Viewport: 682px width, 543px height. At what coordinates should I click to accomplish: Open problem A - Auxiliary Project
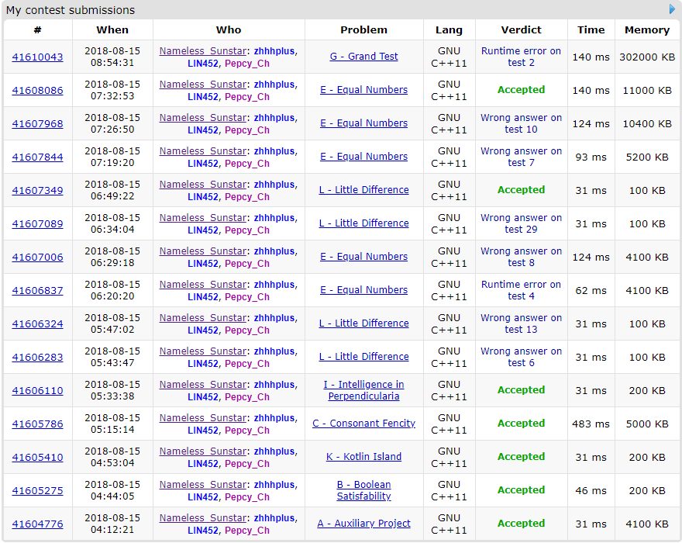[x=363, y=524]
